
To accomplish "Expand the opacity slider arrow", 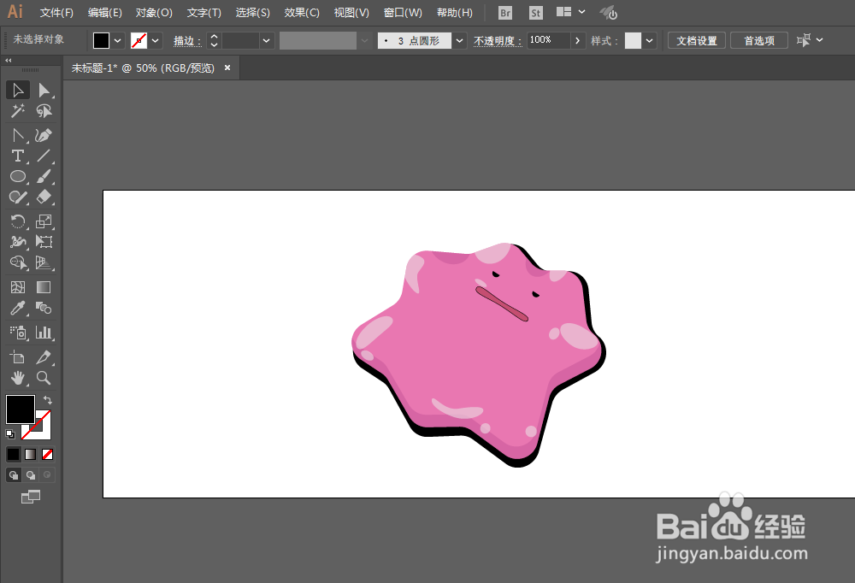I will pyautogui.click(x=577, y=40).
